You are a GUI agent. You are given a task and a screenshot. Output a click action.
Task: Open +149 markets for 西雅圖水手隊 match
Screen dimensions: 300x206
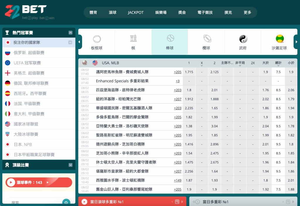click(x=178, y=181)
